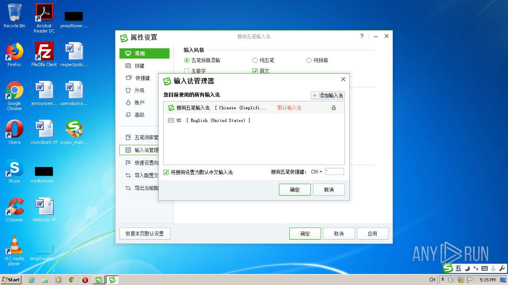Viewport: 508px width, 285px height.
Task: Open the Action Center flag icon in the tray
Action: (470, 280)
